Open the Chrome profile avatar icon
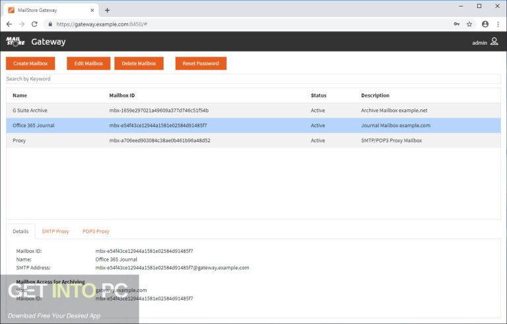The width and height of the screenshot is (507, 324). pos(485,24)
